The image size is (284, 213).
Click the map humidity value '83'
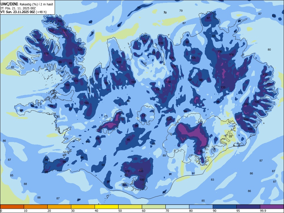coord(212,180)
